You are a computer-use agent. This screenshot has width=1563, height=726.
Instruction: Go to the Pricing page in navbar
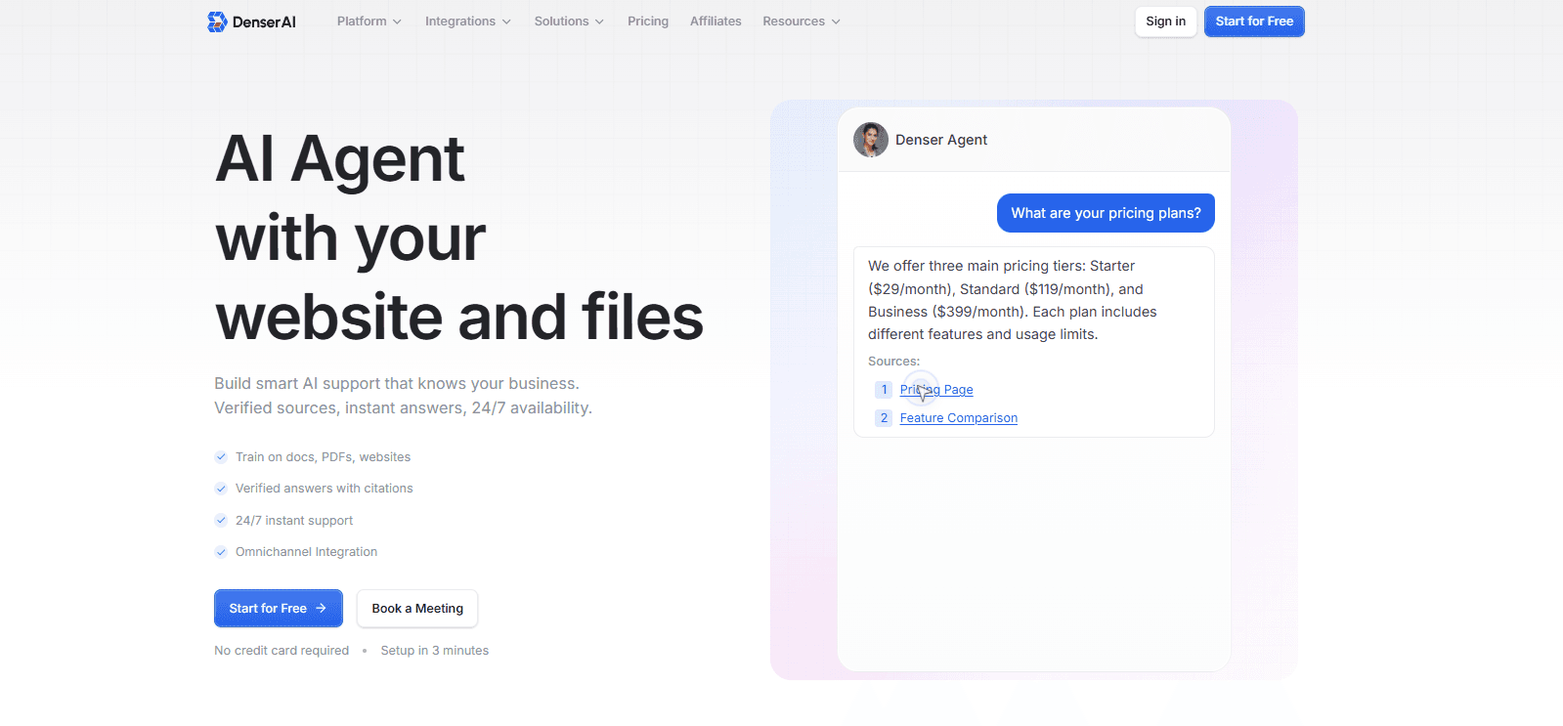pos(648,21)
